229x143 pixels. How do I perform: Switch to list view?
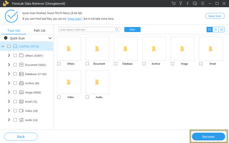[216, 30]
